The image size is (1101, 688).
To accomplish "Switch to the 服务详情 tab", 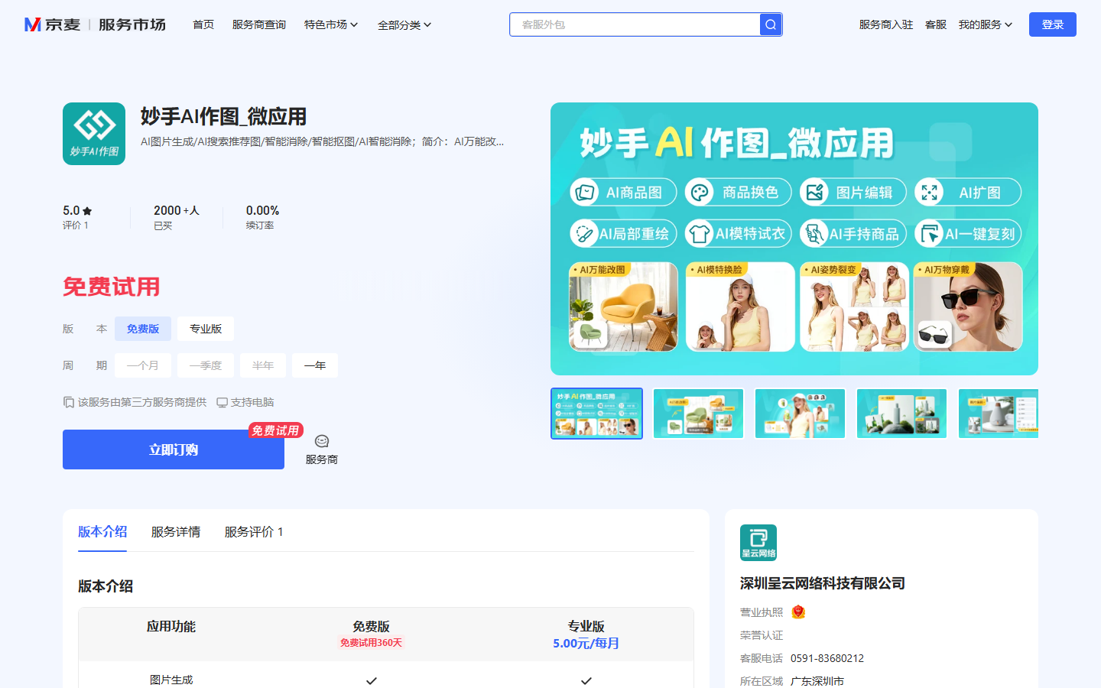I will pos(176,531).
